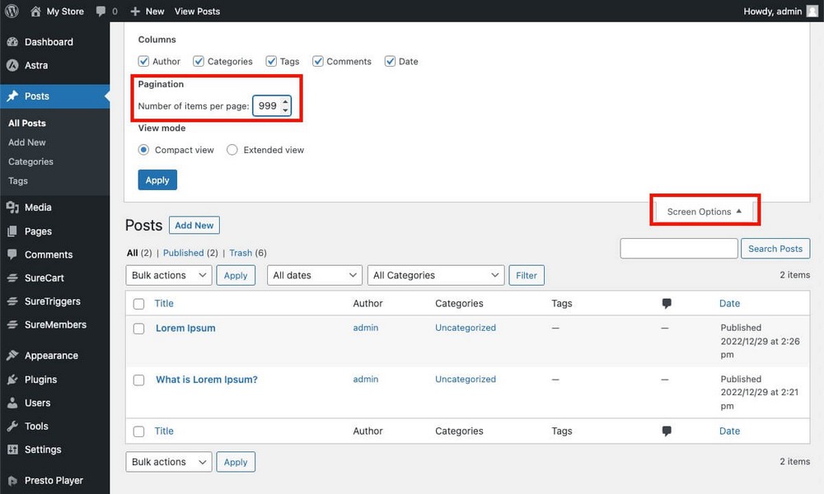Click Apply next to bottom Bulk actions

pyautogui.click(x=236, y=462)
